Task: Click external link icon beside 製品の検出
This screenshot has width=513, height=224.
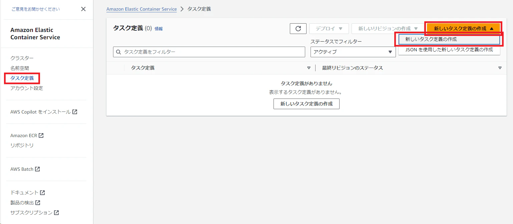Action: 38,203
